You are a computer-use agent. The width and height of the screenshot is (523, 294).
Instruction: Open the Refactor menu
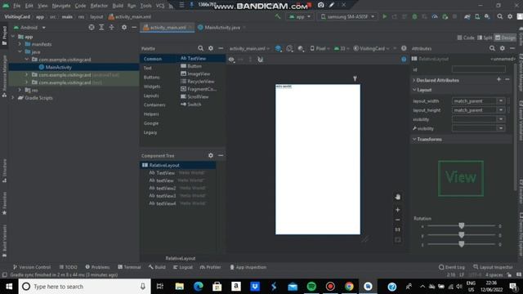pos(99,6)
